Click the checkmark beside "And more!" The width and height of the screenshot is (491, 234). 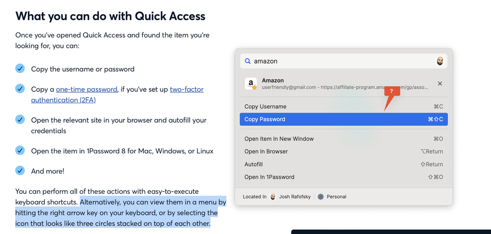tap(20, 171)
